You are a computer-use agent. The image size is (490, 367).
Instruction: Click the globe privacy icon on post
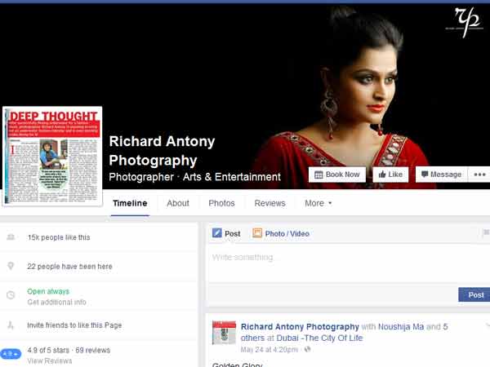[x=308, y=349]
